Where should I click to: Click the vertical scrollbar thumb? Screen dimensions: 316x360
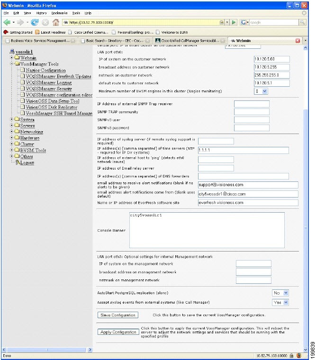coord(306,227)
